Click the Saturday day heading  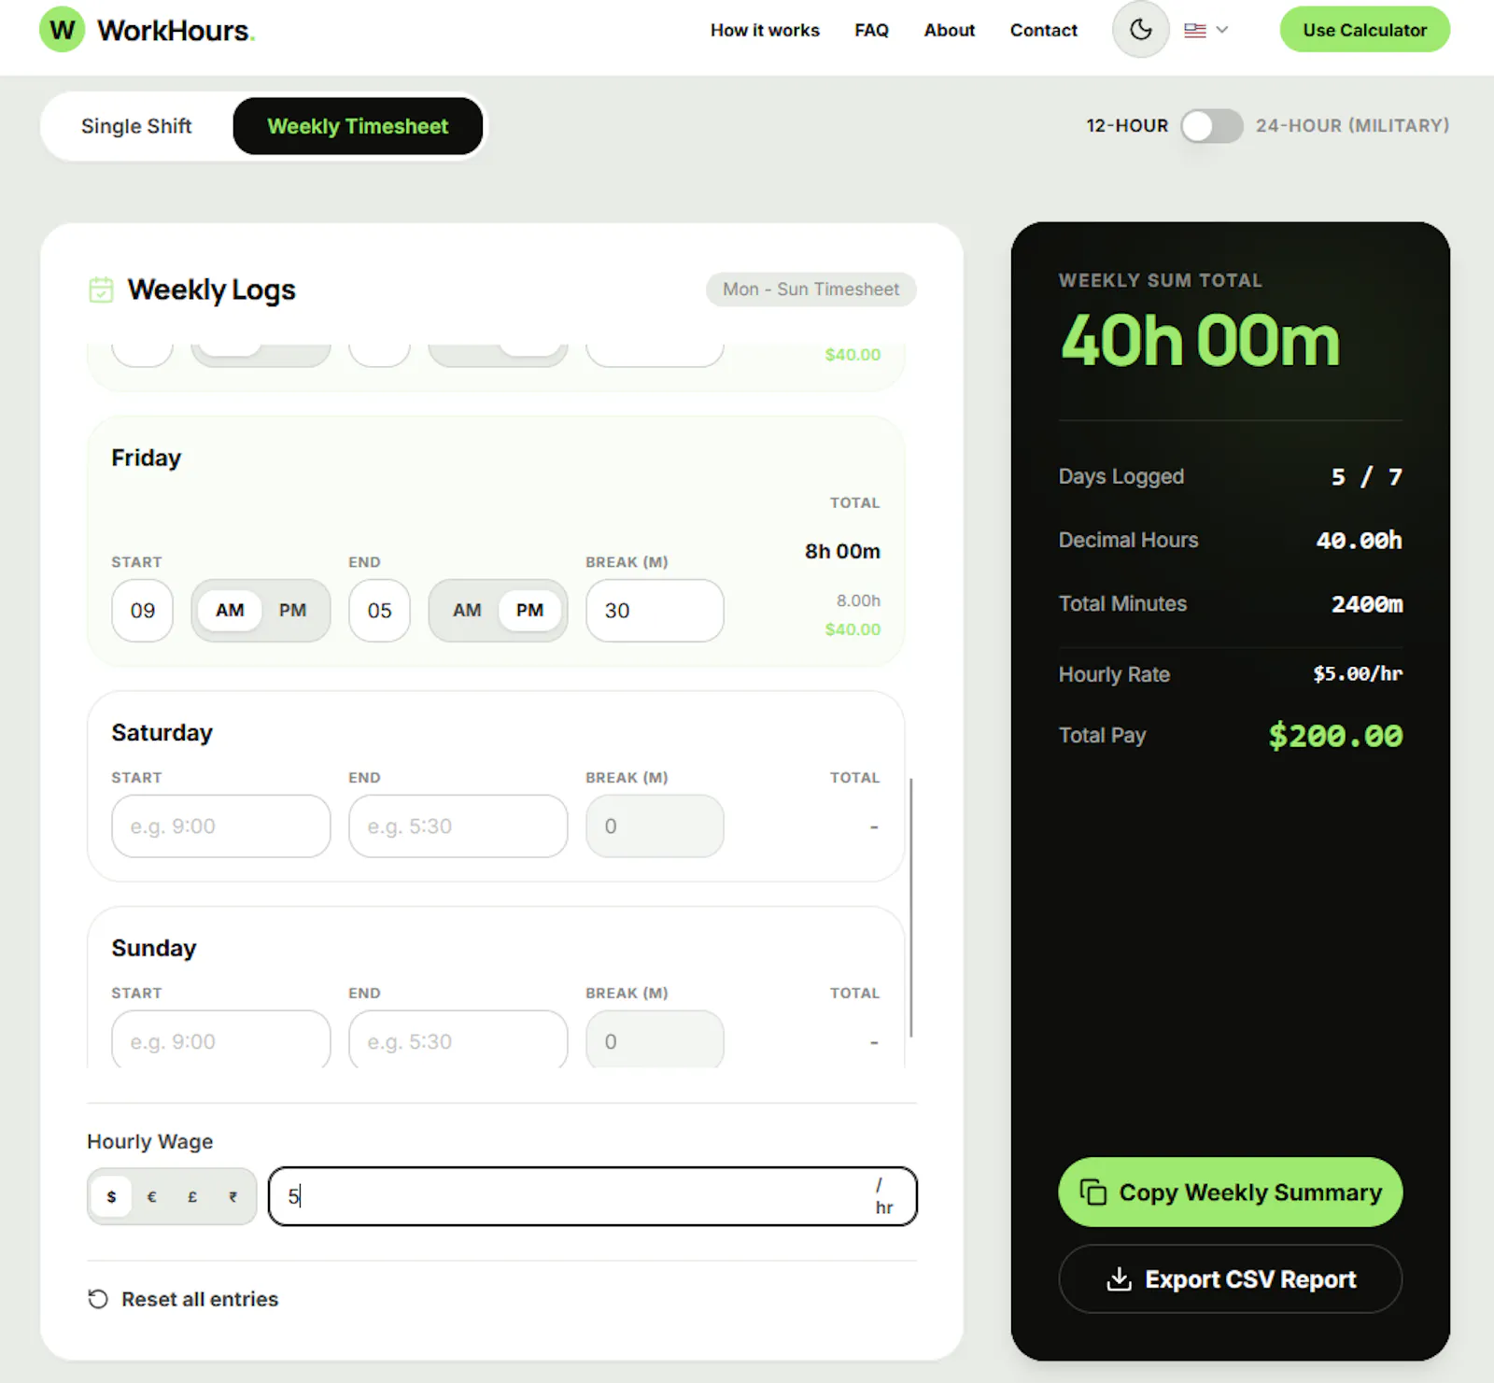162,733
